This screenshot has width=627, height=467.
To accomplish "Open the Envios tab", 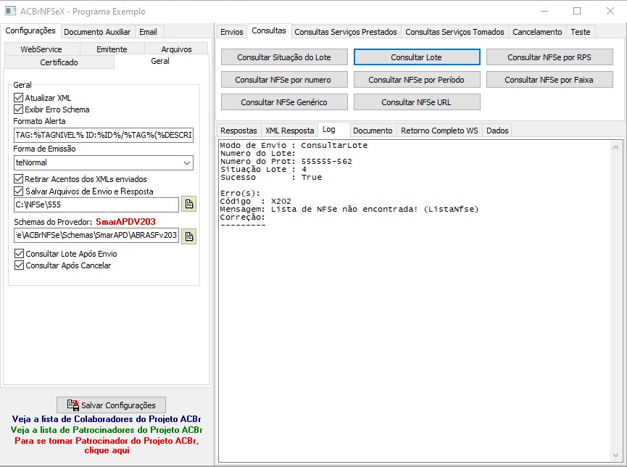I will tap(231, 32).
